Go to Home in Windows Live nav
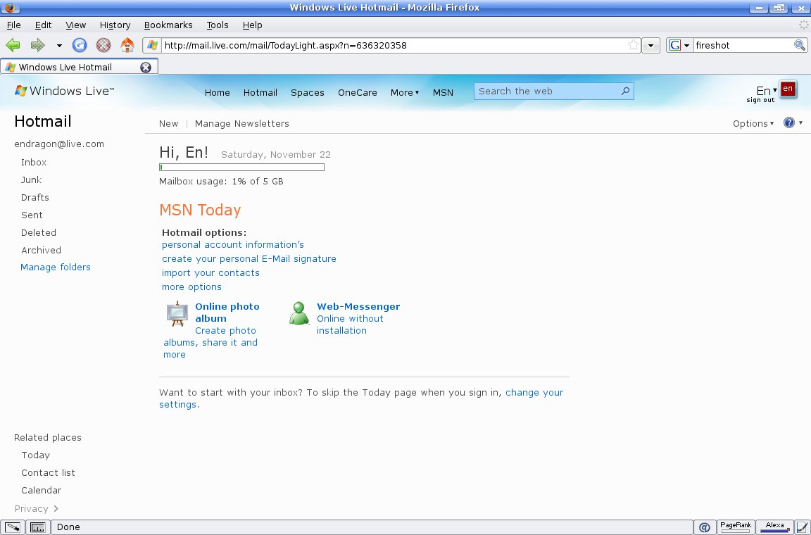 point(218,93)
